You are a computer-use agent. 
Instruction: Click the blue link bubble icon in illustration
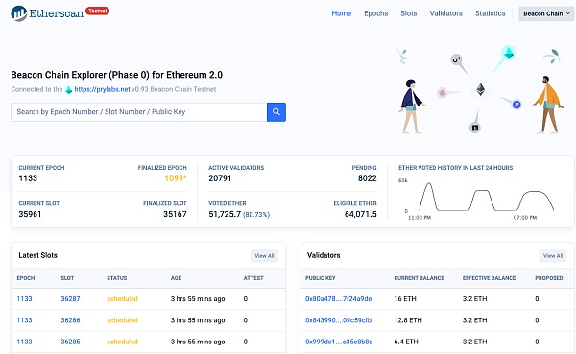point(516,105)
